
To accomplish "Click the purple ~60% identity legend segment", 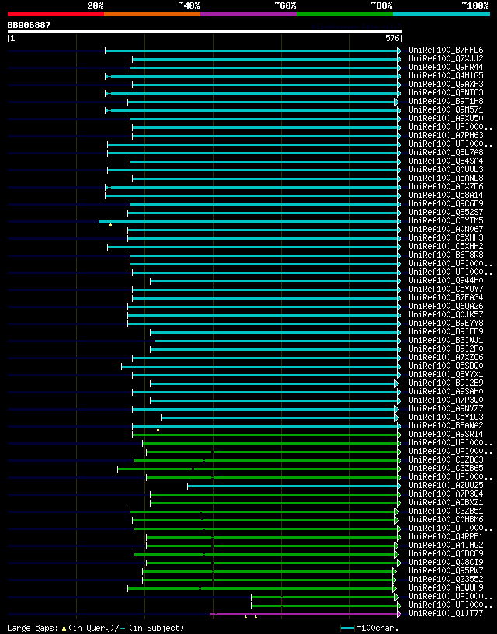I will 248,14.
